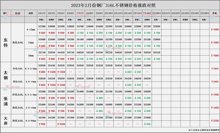Viewport: 220px width, 133px height.
Task: Click the total rise '↑2800'
Action: click(x=215, y=82)
